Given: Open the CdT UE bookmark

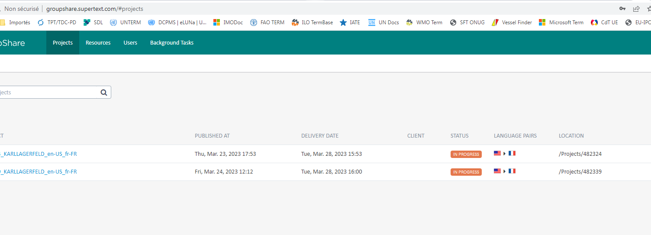Looking at the screenshot, I should click(605, 23).
